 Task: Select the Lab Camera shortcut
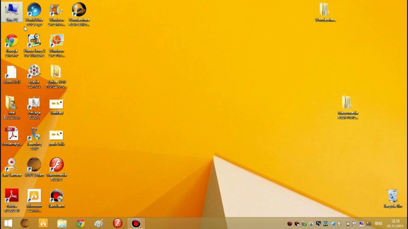(11, 167)
